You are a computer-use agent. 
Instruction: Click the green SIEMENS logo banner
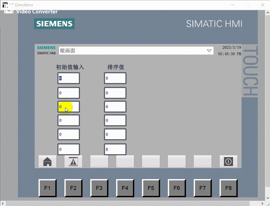coord(54,24)
